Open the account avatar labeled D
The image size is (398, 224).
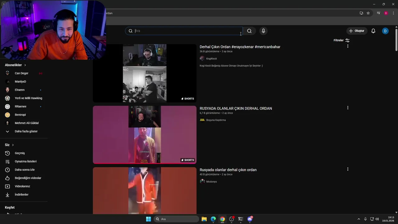coord(385,31)
